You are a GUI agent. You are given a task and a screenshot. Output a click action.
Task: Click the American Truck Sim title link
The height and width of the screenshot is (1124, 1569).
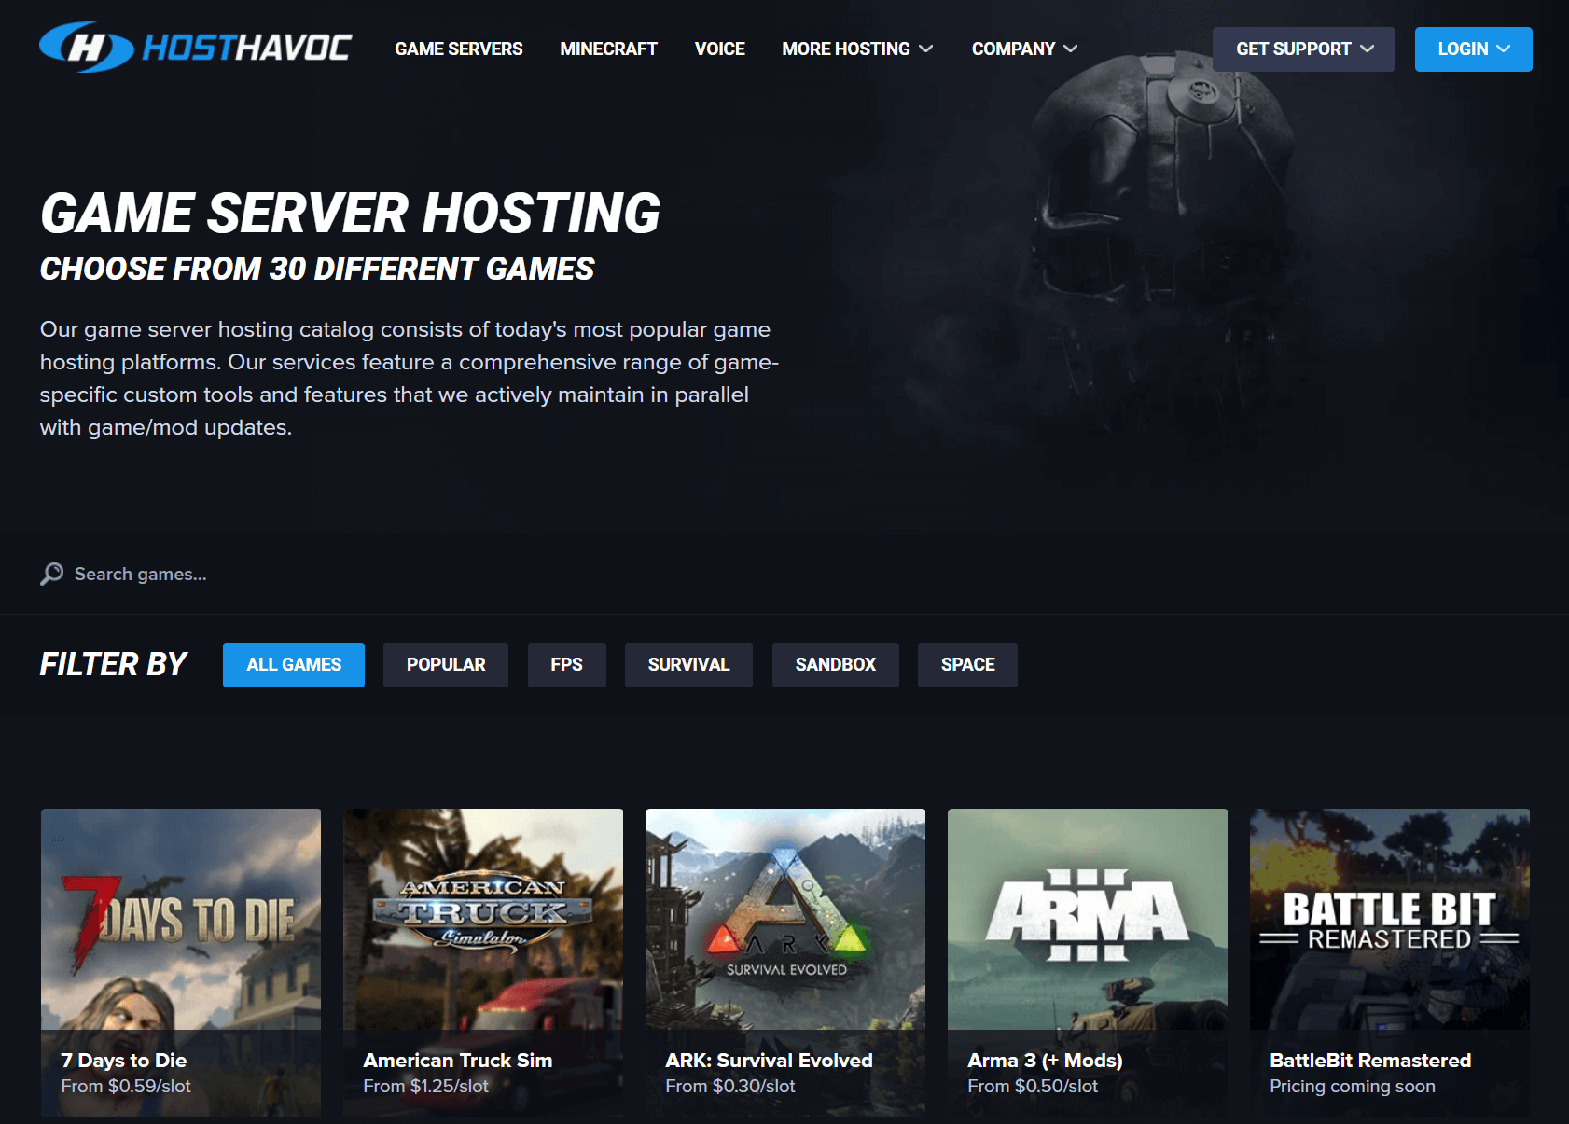click(458, 1061)
